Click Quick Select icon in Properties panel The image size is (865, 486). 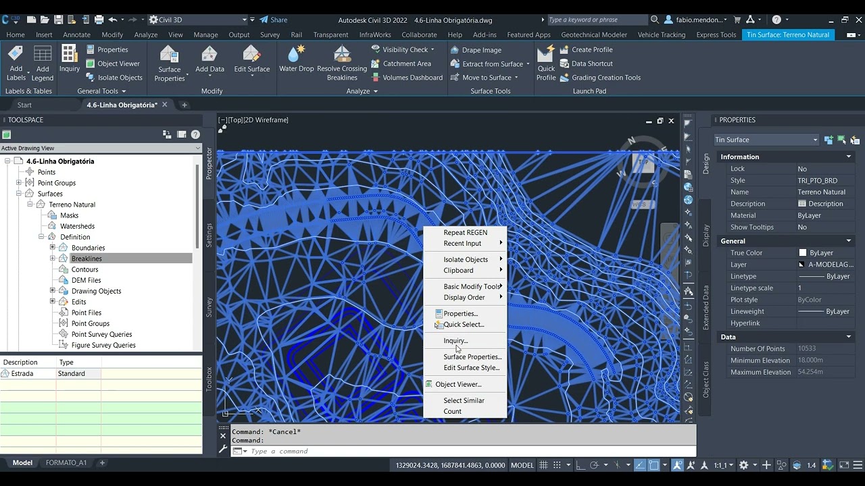pyautogui.click(x=855, y=140)
